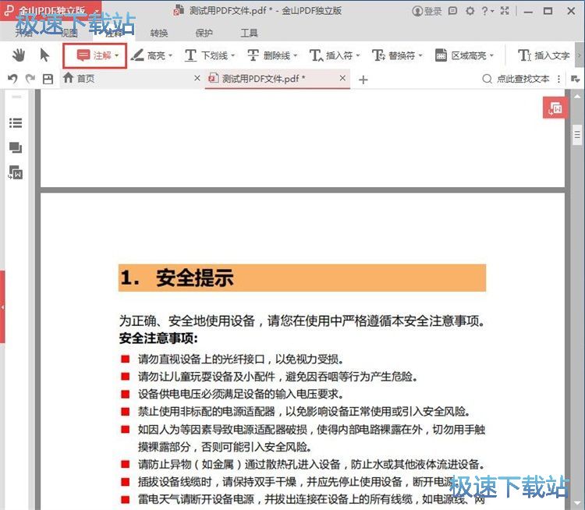Viewport: 585px width, 510px height.
Task: Expand the 区域高亮 dropdown arrow
Action: pos(491,55)
